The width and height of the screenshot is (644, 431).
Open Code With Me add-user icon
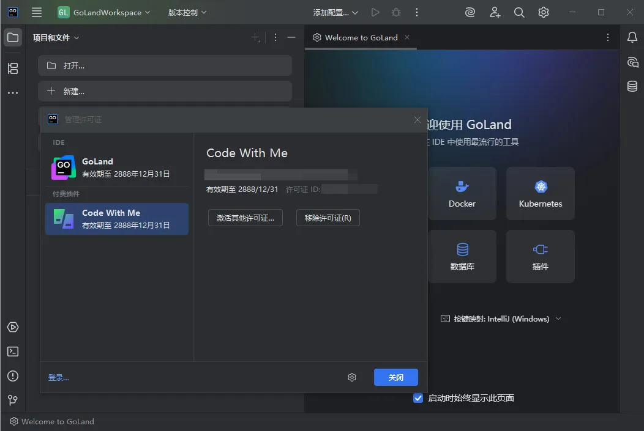point(495,12)
